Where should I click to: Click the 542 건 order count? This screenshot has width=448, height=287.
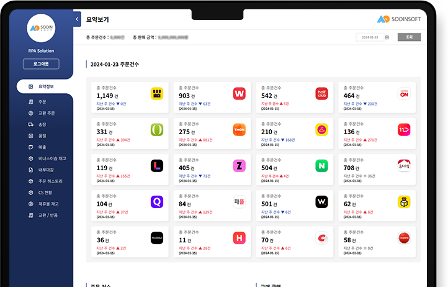[x=269, y=96]
